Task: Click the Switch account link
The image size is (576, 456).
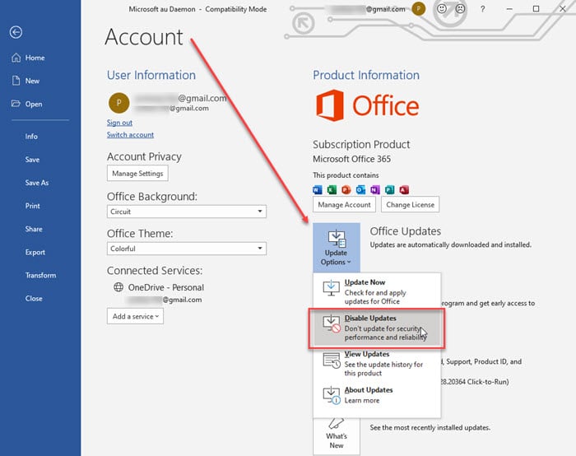Action: coord(130,135)
